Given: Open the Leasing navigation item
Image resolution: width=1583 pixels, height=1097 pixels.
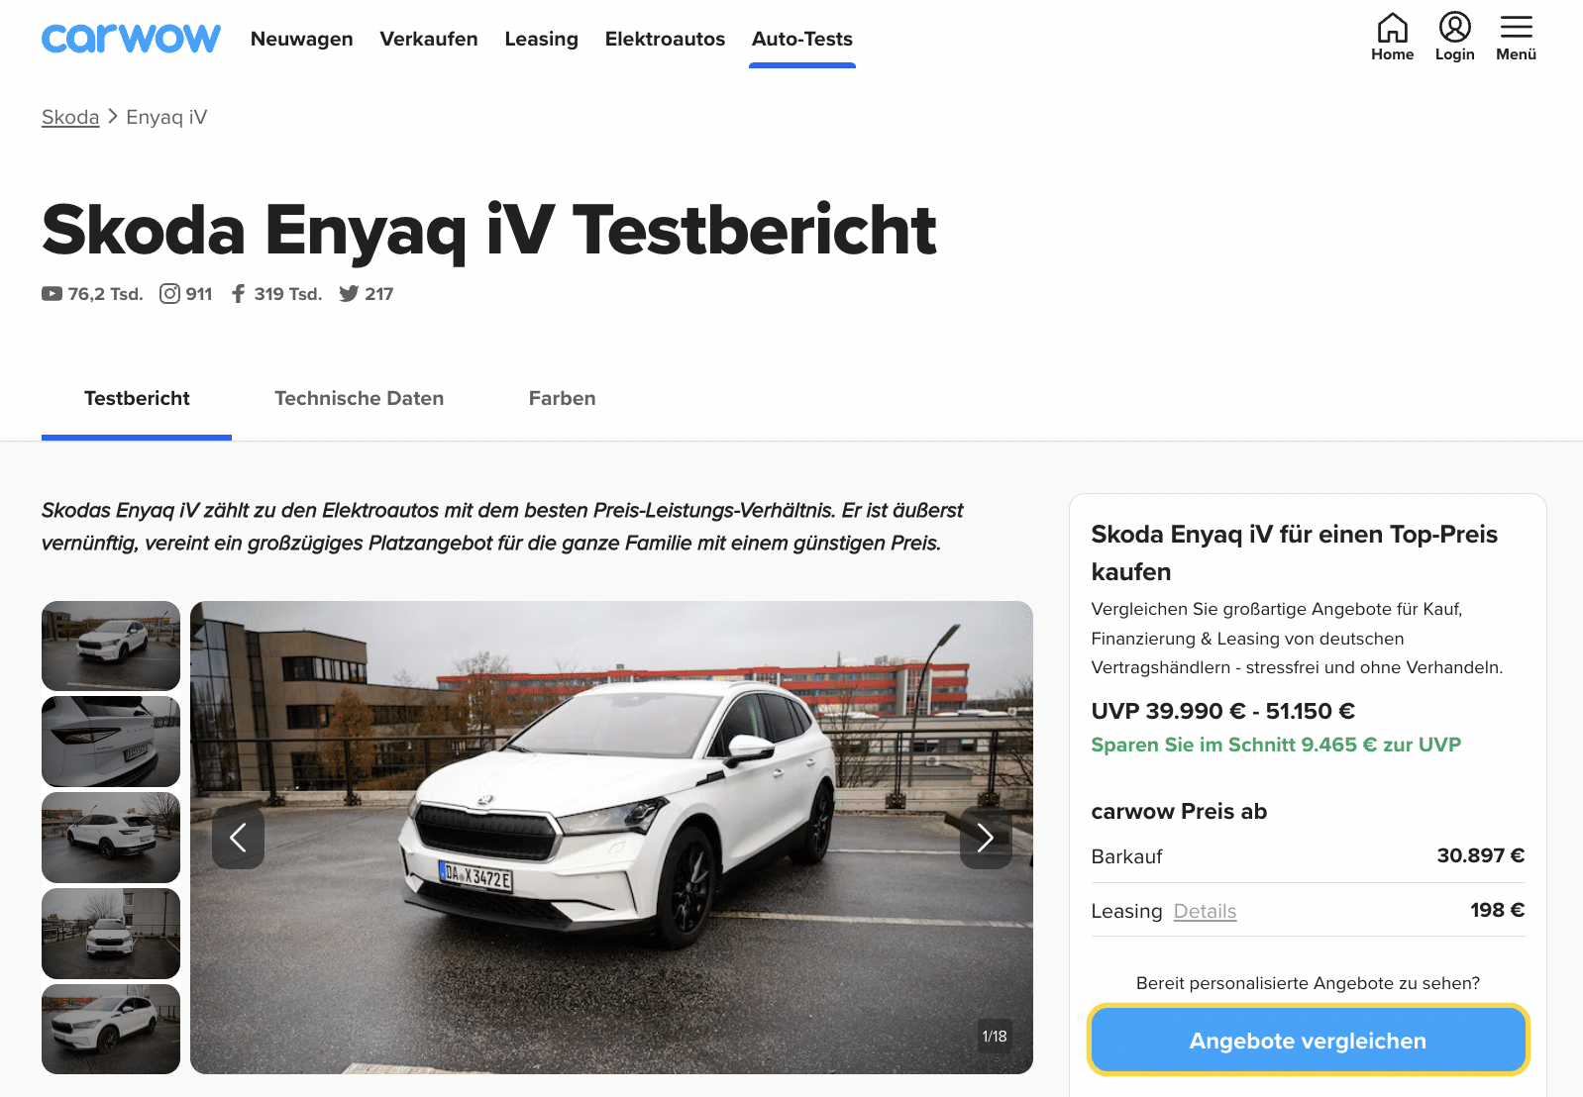Looking at the screenshot, I should tap(541, 39).
